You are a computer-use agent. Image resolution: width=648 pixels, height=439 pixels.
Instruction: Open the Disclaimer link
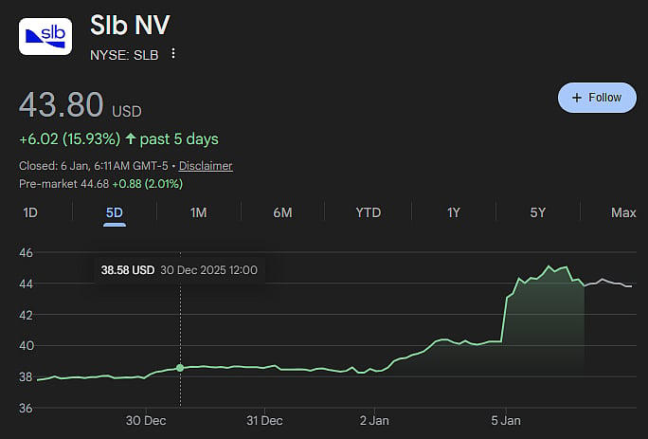coord(206,166)
